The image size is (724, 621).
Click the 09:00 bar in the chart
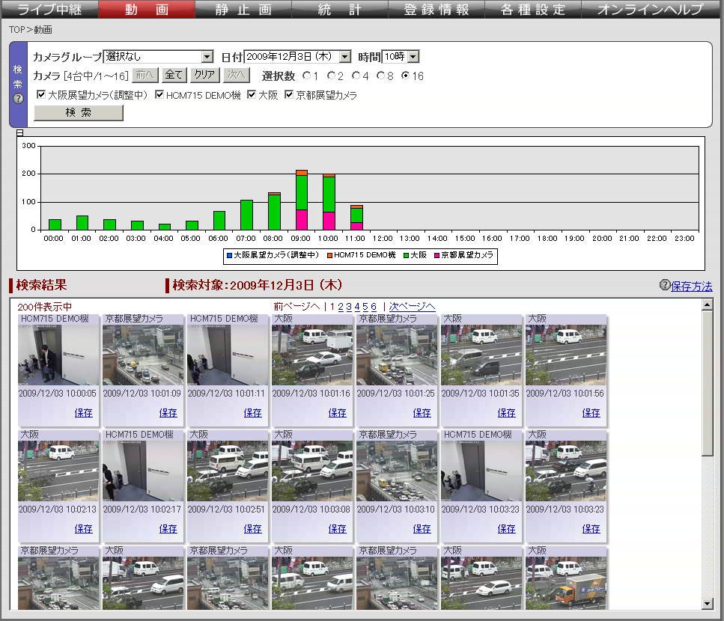click(302, 201)
